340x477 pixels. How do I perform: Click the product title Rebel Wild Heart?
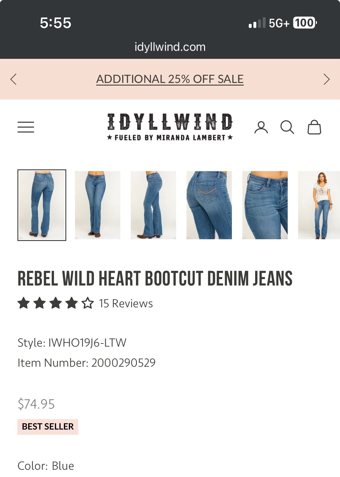coord(155,279)
